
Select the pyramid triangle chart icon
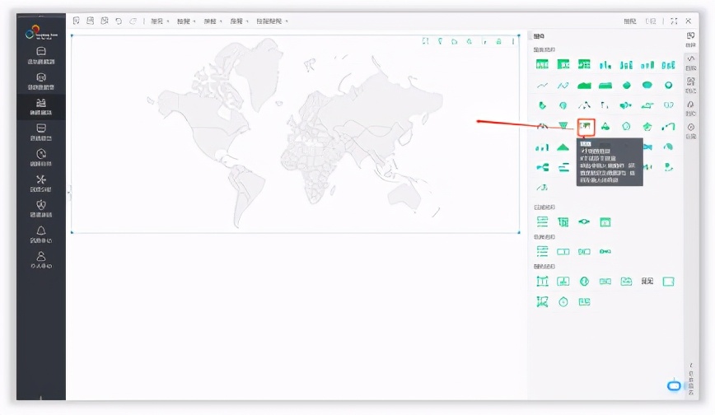pos(563,147)
